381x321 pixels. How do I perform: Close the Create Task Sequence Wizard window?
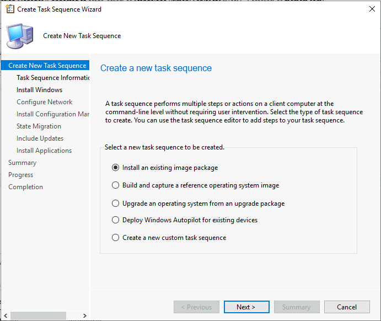372,9
